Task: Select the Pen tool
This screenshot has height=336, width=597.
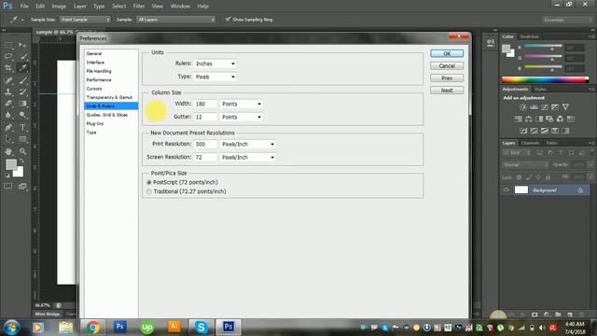Action: 8,127
